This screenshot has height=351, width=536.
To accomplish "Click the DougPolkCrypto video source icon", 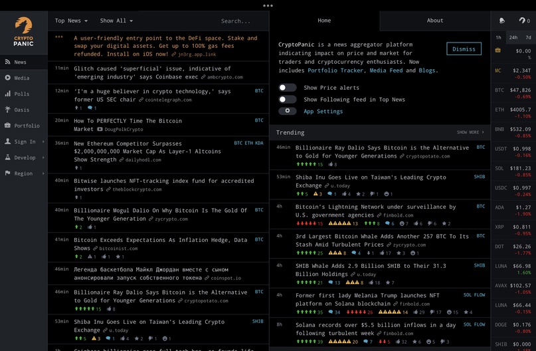I will (100, 130).
